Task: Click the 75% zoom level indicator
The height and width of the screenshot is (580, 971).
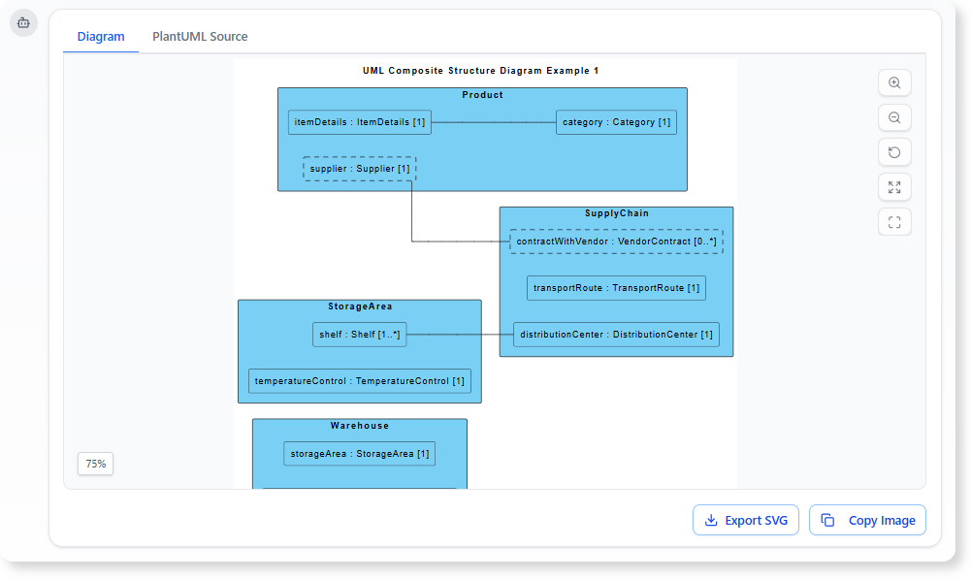Action: (94, 464)
